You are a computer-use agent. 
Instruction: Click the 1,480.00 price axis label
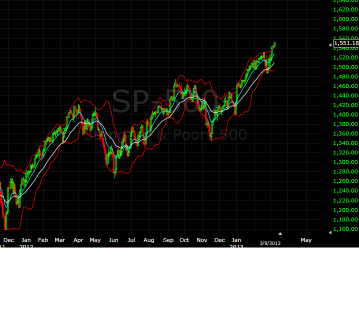click(345, 76)
